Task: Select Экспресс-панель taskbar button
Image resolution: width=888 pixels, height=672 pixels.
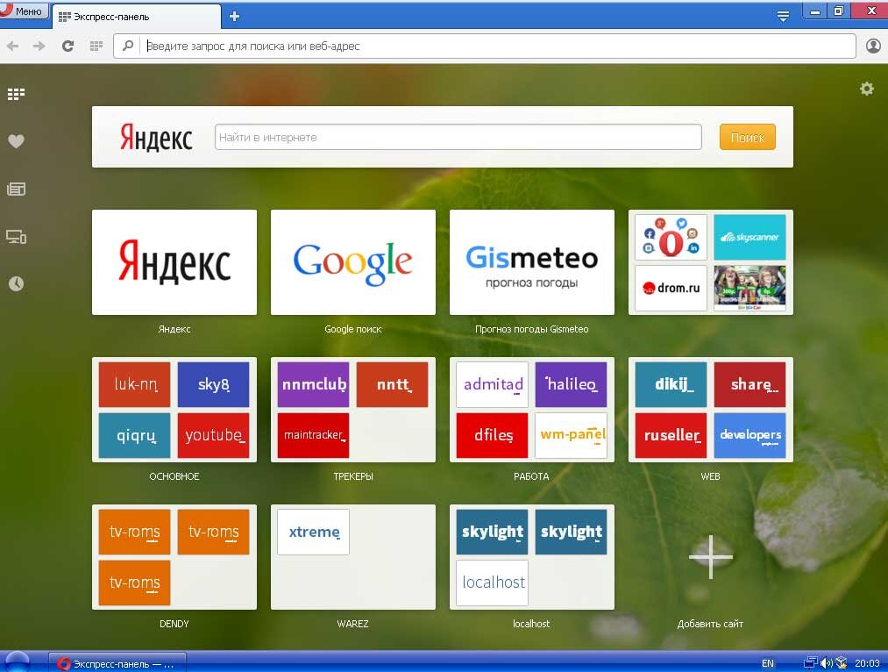Action: coord(117,663)
